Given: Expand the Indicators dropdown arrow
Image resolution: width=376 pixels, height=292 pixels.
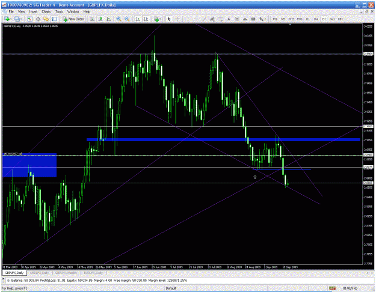Looking at the screenshot, I should pos(161,19).
